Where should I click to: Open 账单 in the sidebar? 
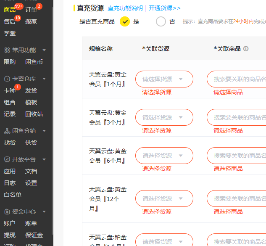[31, 223]
